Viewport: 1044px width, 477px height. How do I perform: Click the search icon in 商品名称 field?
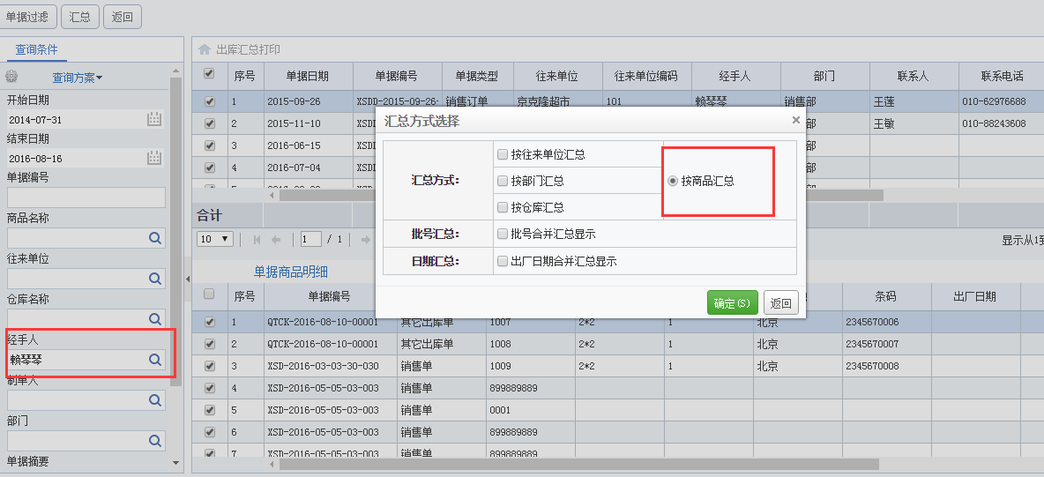(155, 238)
